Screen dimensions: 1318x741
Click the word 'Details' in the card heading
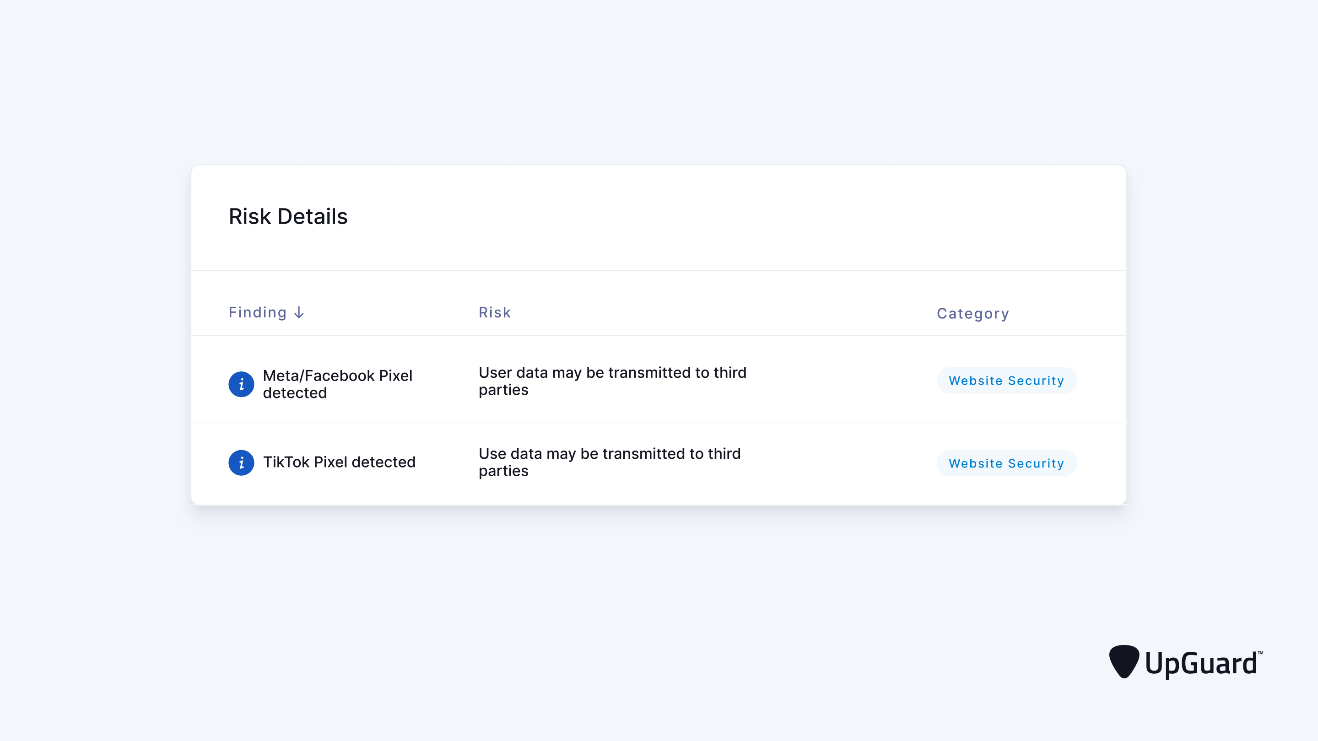click(x=312, y=216)
